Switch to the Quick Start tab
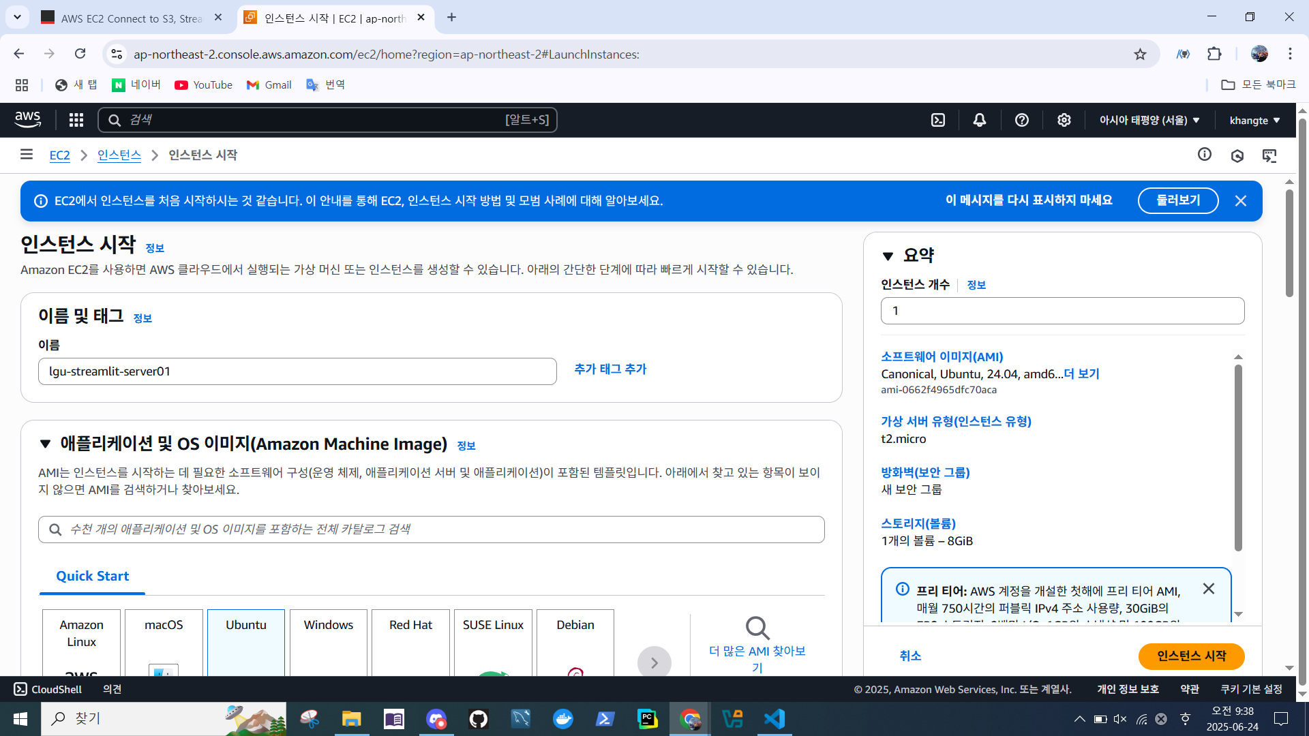1309x736 pixels. tap(92, 576)
